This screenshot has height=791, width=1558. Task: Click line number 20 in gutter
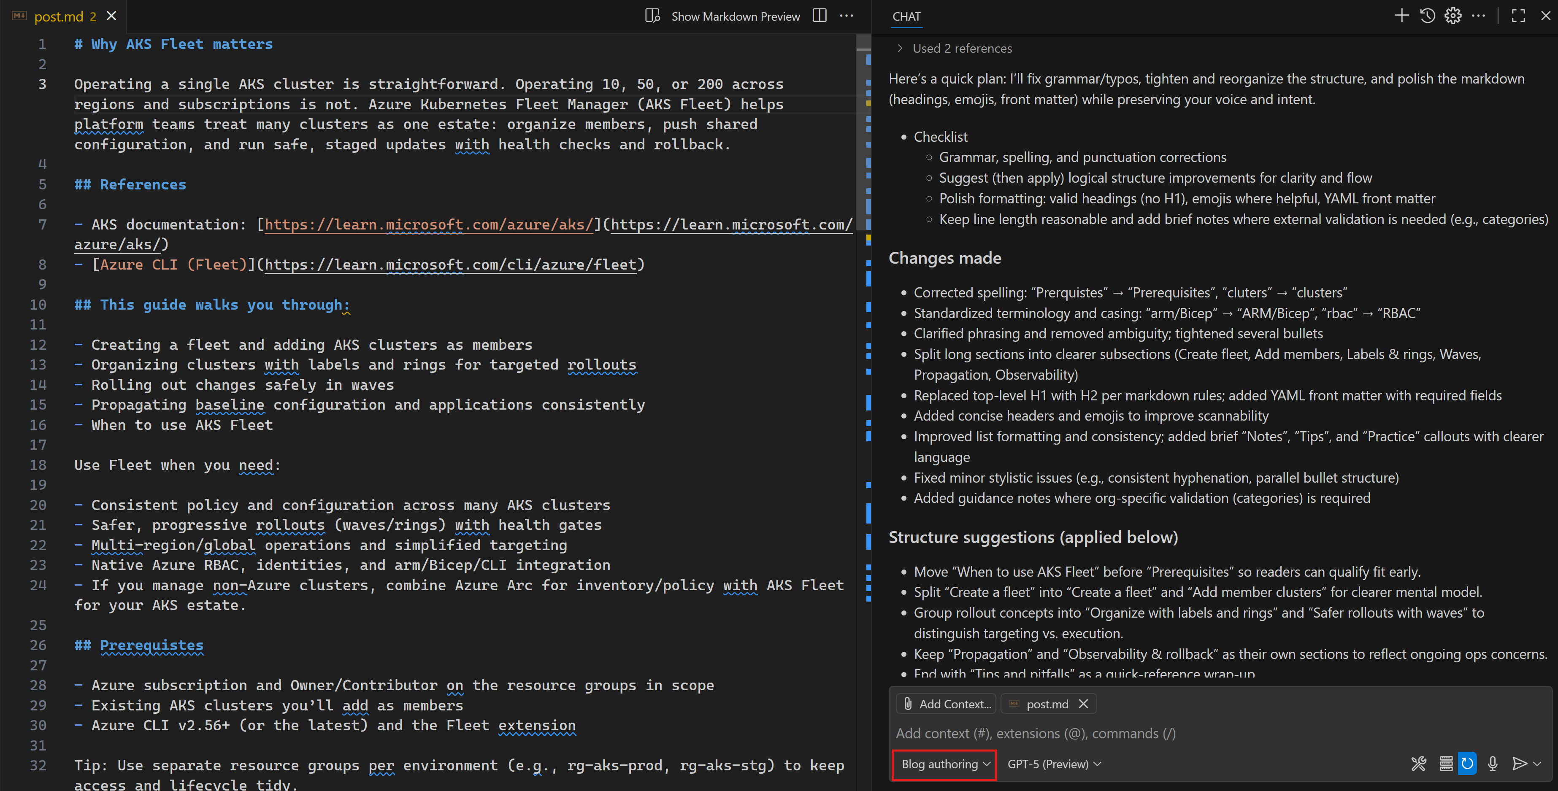coord(38,505)
